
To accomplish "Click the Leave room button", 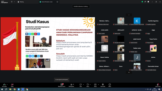I will point(158,85).
